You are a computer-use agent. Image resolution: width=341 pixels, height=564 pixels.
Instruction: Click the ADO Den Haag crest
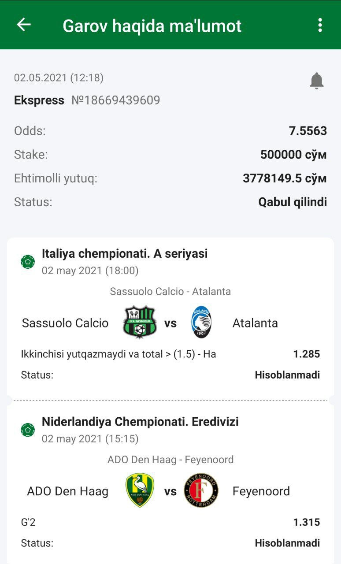[139, 490]
